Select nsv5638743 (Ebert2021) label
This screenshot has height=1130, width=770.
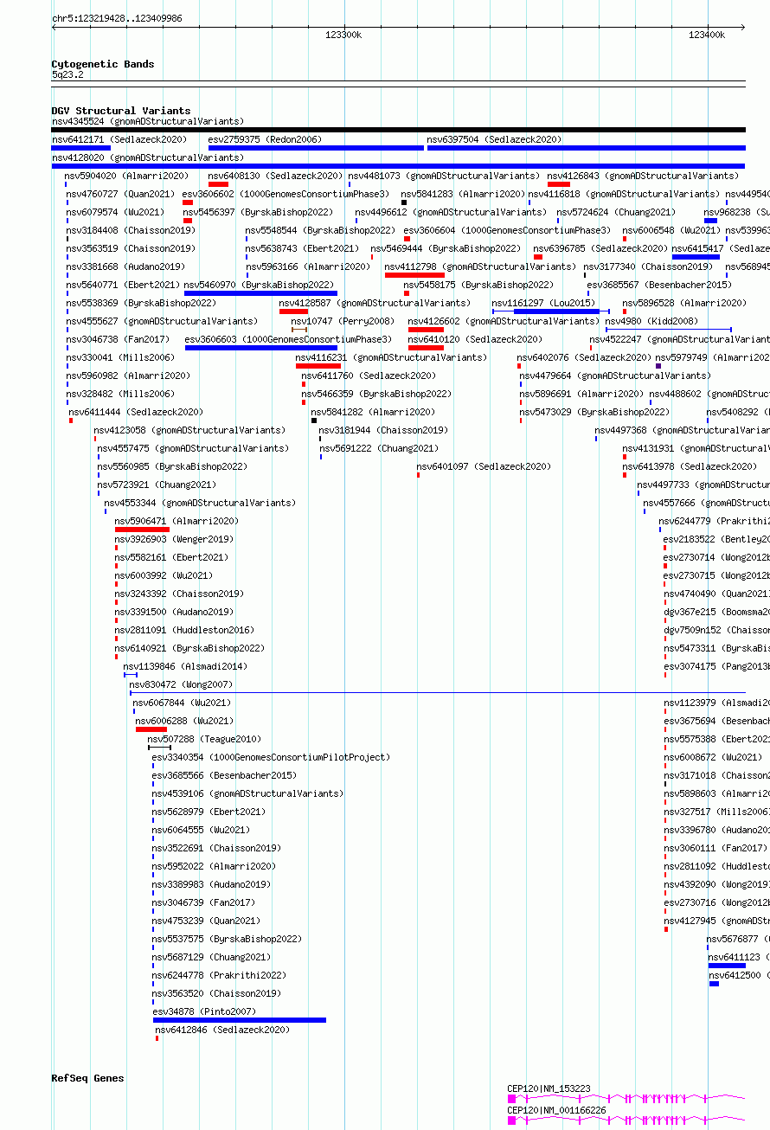(302, 248)
